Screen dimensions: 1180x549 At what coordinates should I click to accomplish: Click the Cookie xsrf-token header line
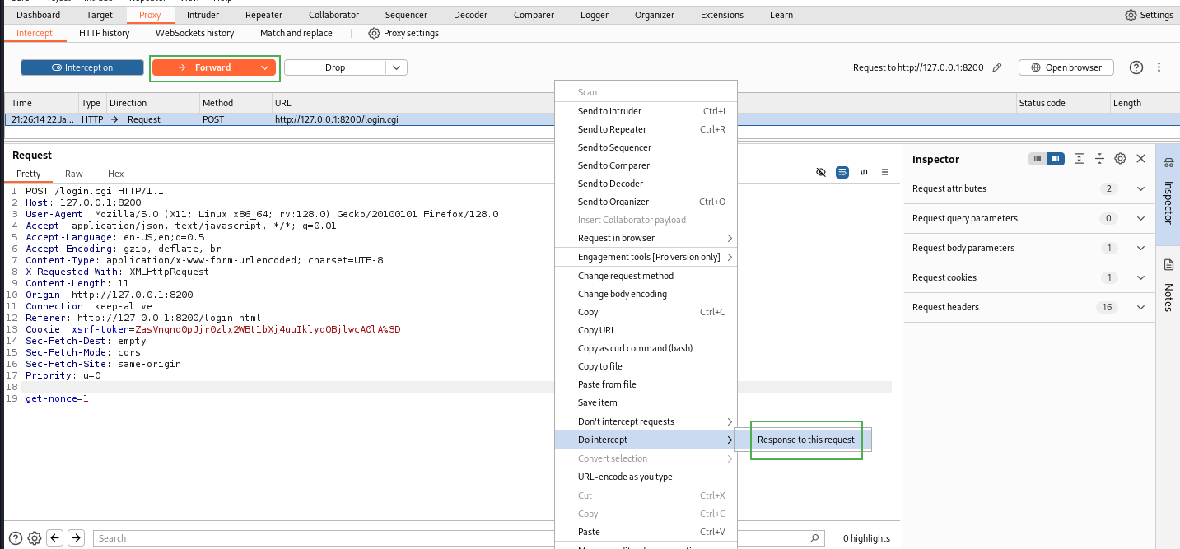212,329
